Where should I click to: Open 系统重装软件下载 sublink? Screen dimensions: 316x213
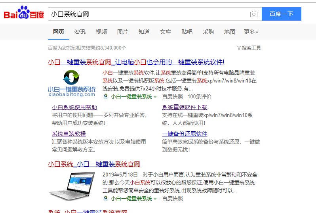click(185, 107)
